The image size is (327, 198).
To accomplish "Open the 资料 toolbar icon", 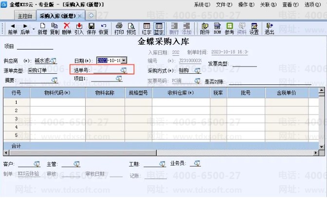I will coord(242,29).
